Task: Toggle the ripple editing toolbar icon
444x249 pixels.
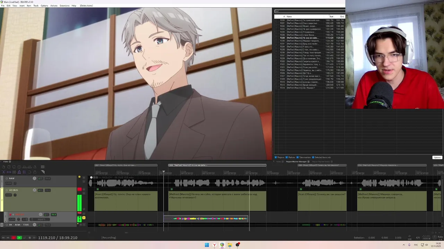Action: [14, 172]
